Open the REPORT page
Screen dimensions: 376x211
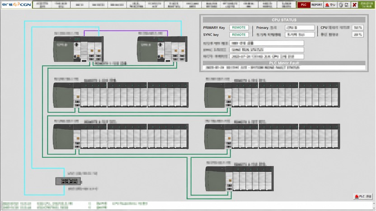click(x=317, y=5)
